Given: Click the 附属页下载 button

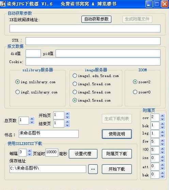Looking at the screenshot, I should [x=117, y=154].
